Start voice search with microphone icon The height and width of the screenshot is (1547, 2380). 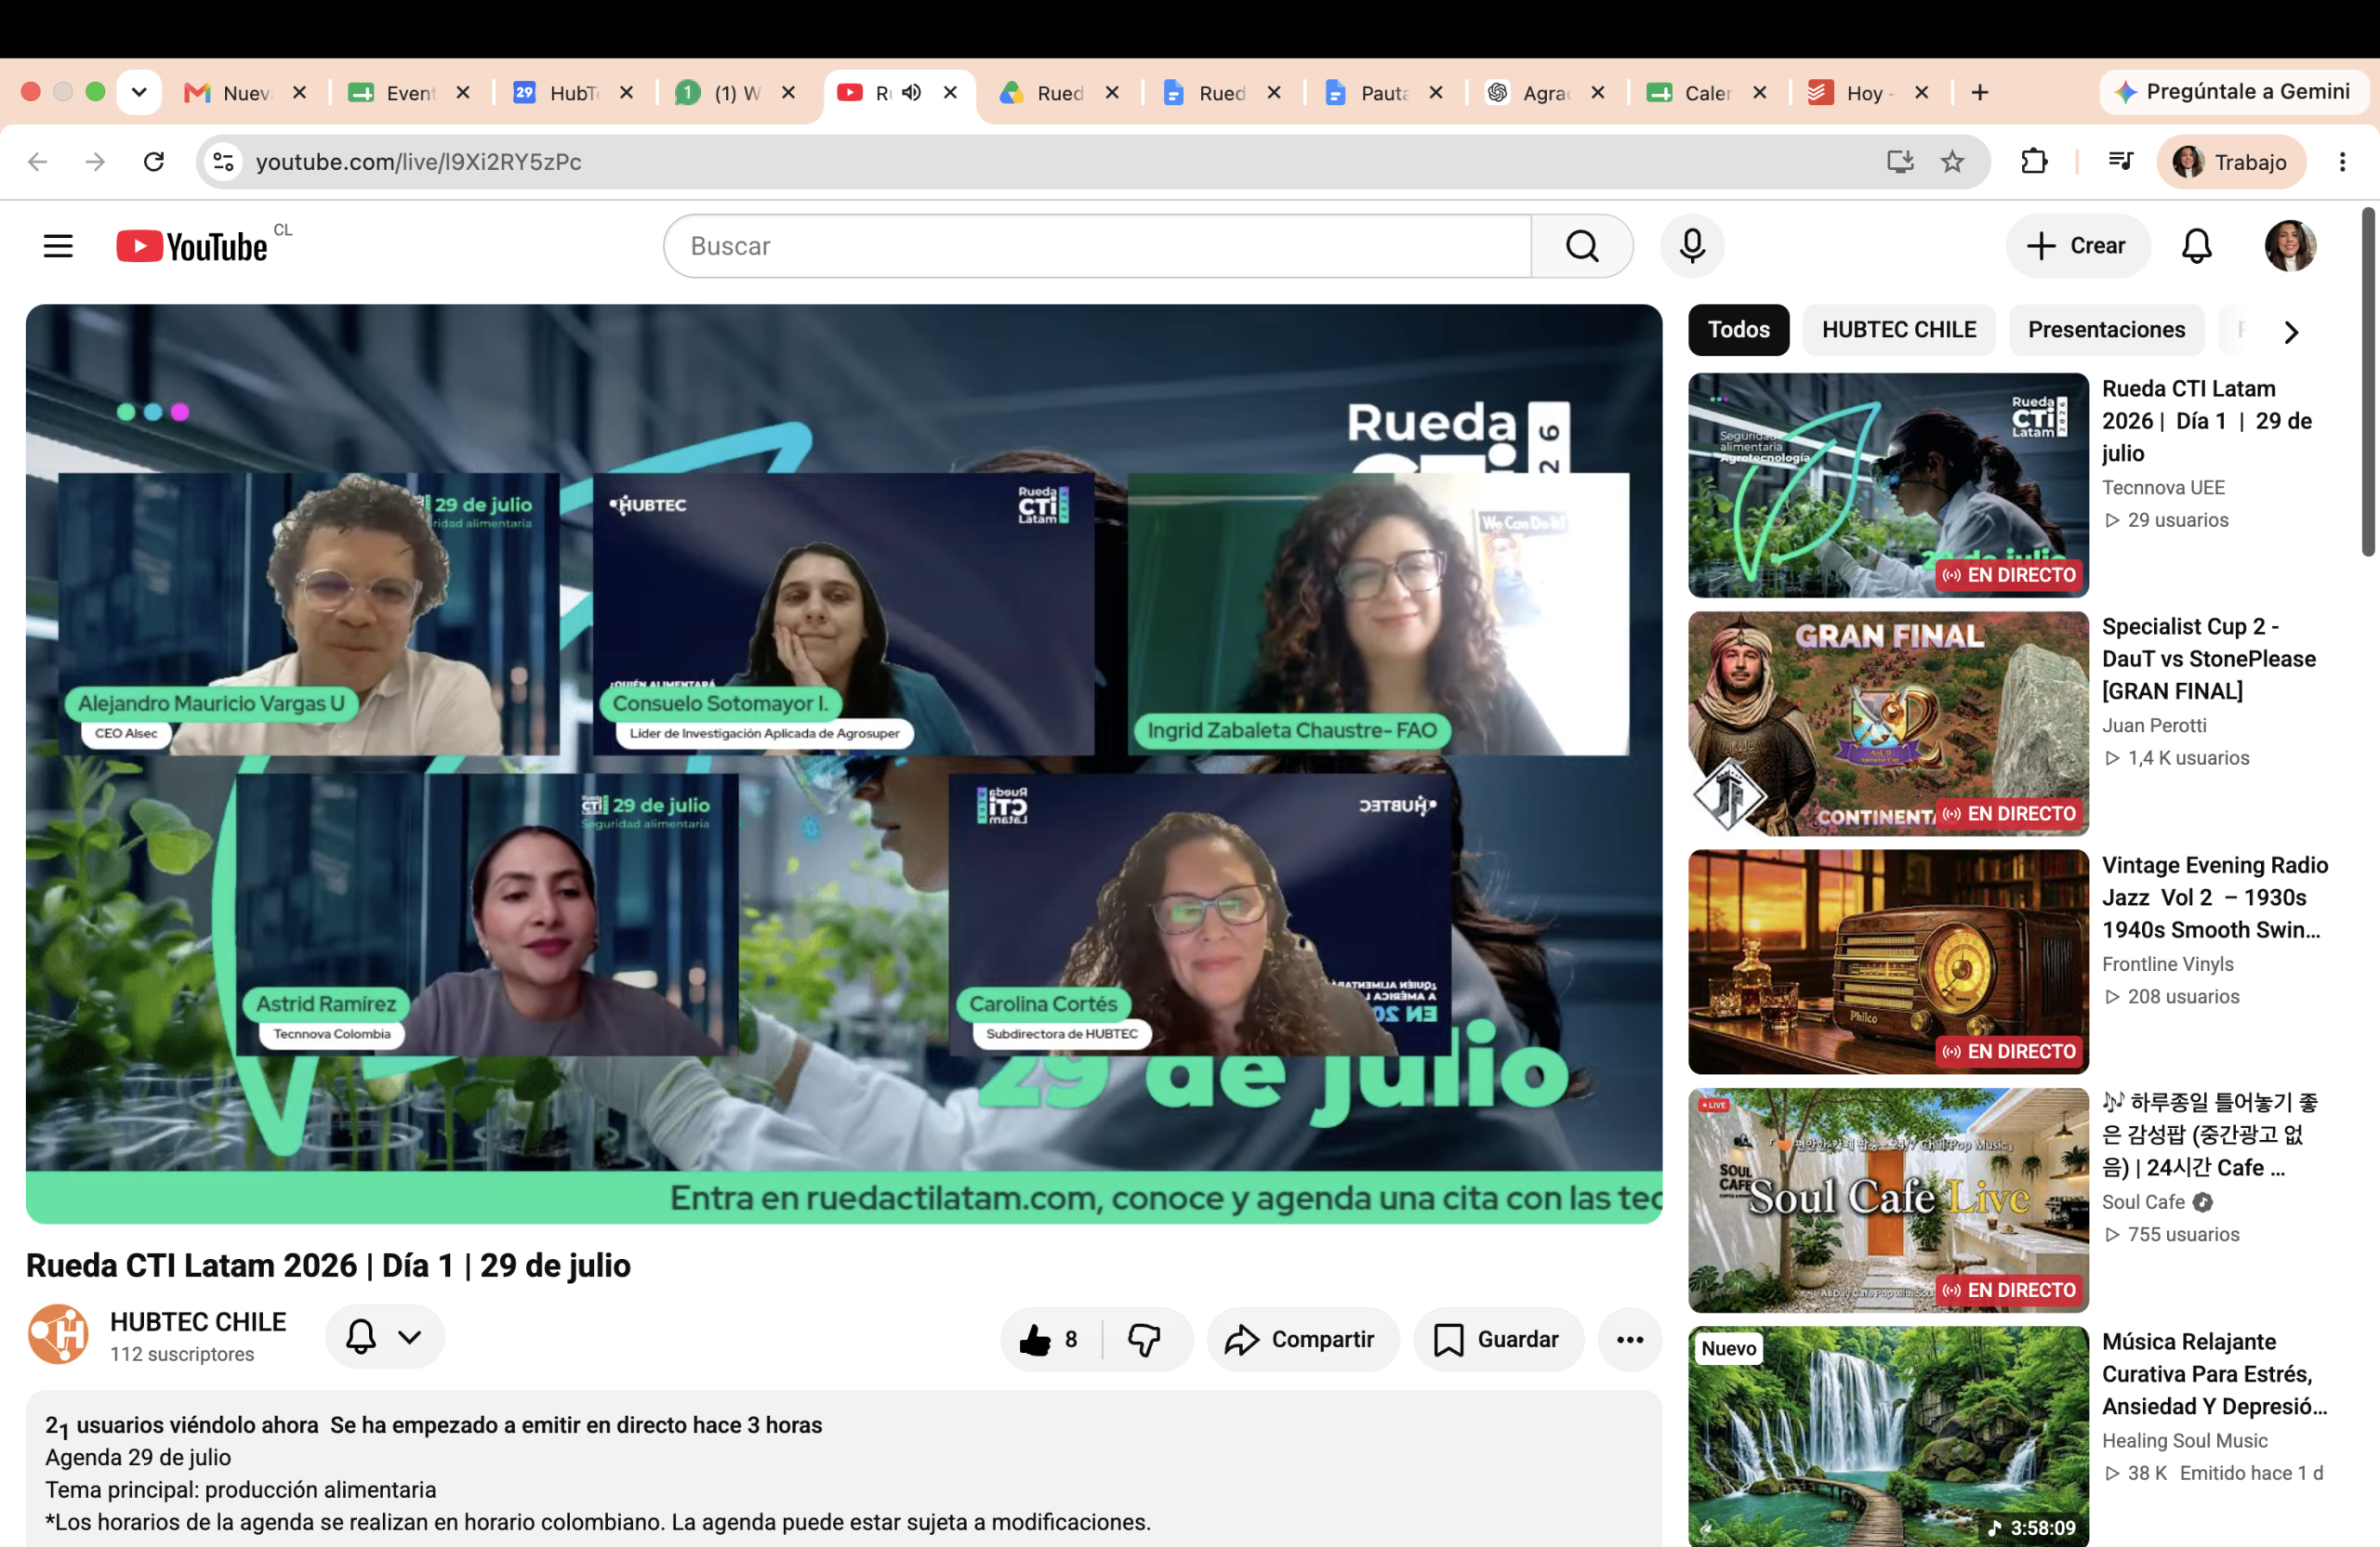pyautogui.click(x=1692, y=246)
